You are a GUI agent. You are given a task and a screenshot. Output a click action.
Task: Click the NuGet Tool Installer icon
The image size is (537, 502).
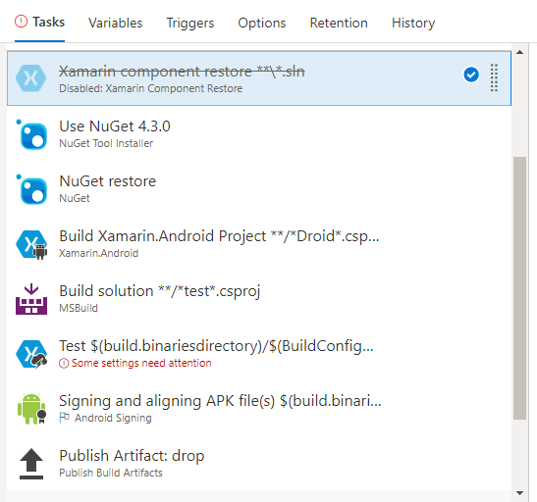[31, 134]
